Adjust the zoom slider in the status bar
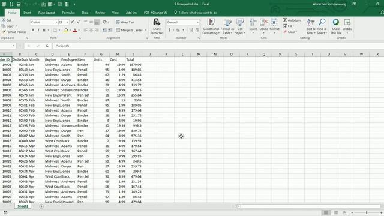This screenshot has height=216, width=384. tap(367, 212)
